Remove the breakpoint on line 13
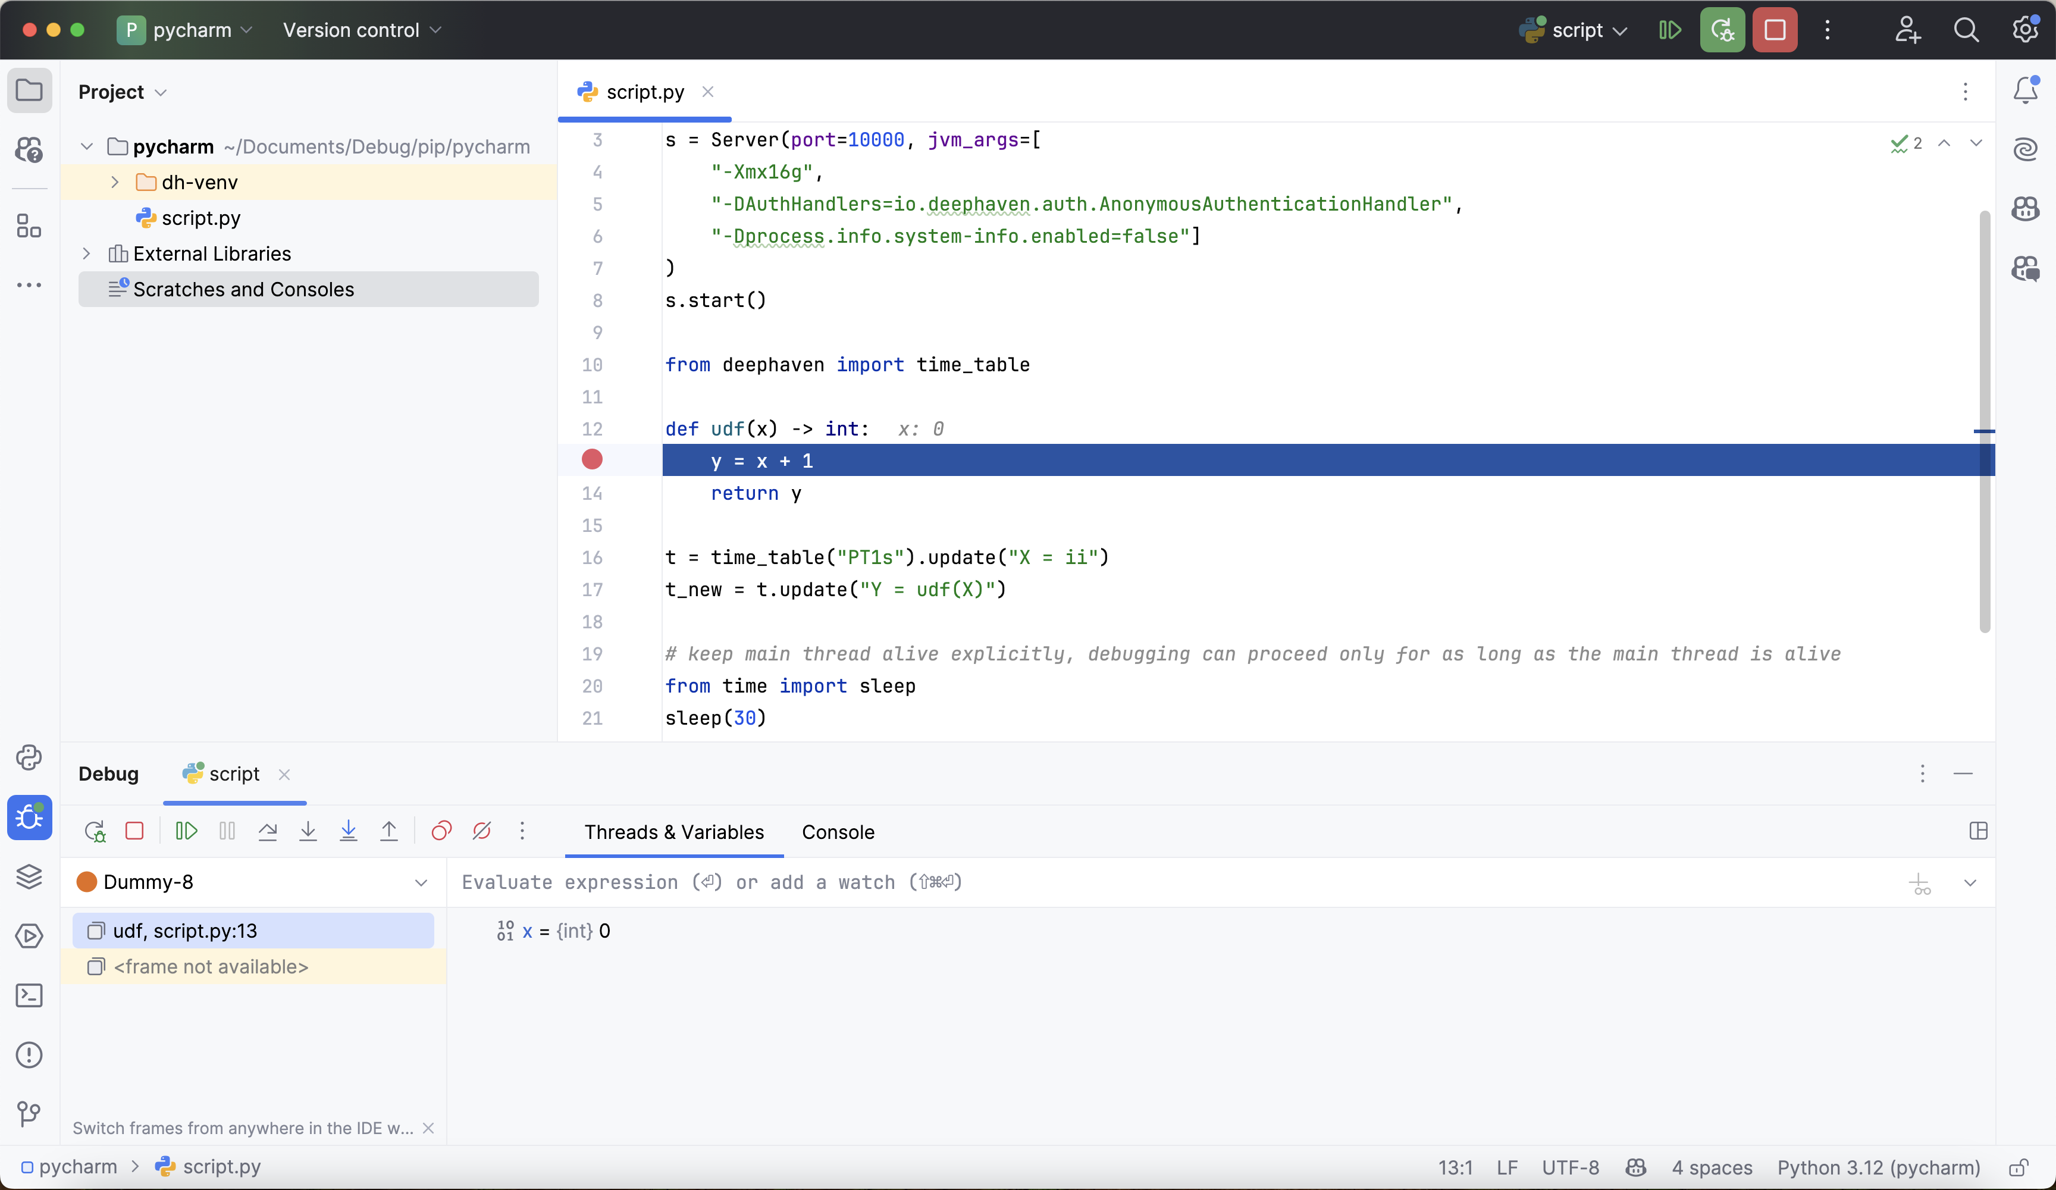The image size is (2056, 1190). pos(593,461)
